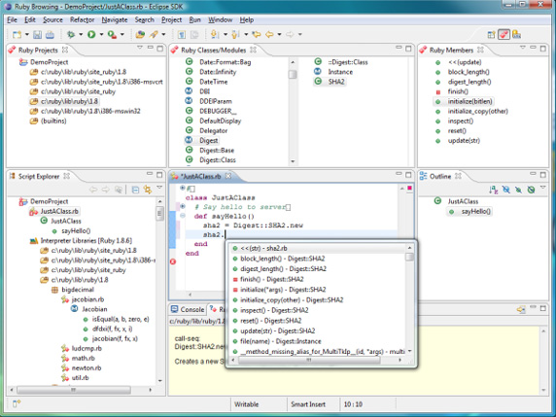
Task: Click completion popup horizontal scrollbar thumb
Action: pos(309,360)
